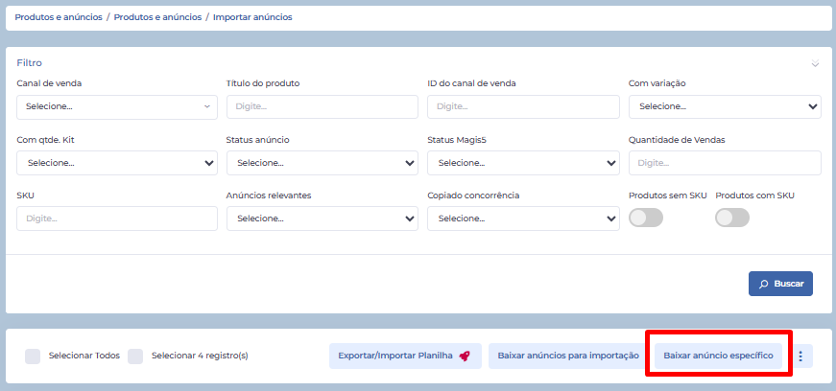Viewport: 836px width, 391px height.
Task: Click the Buscar search button
Action: click(x=780, y=284)
